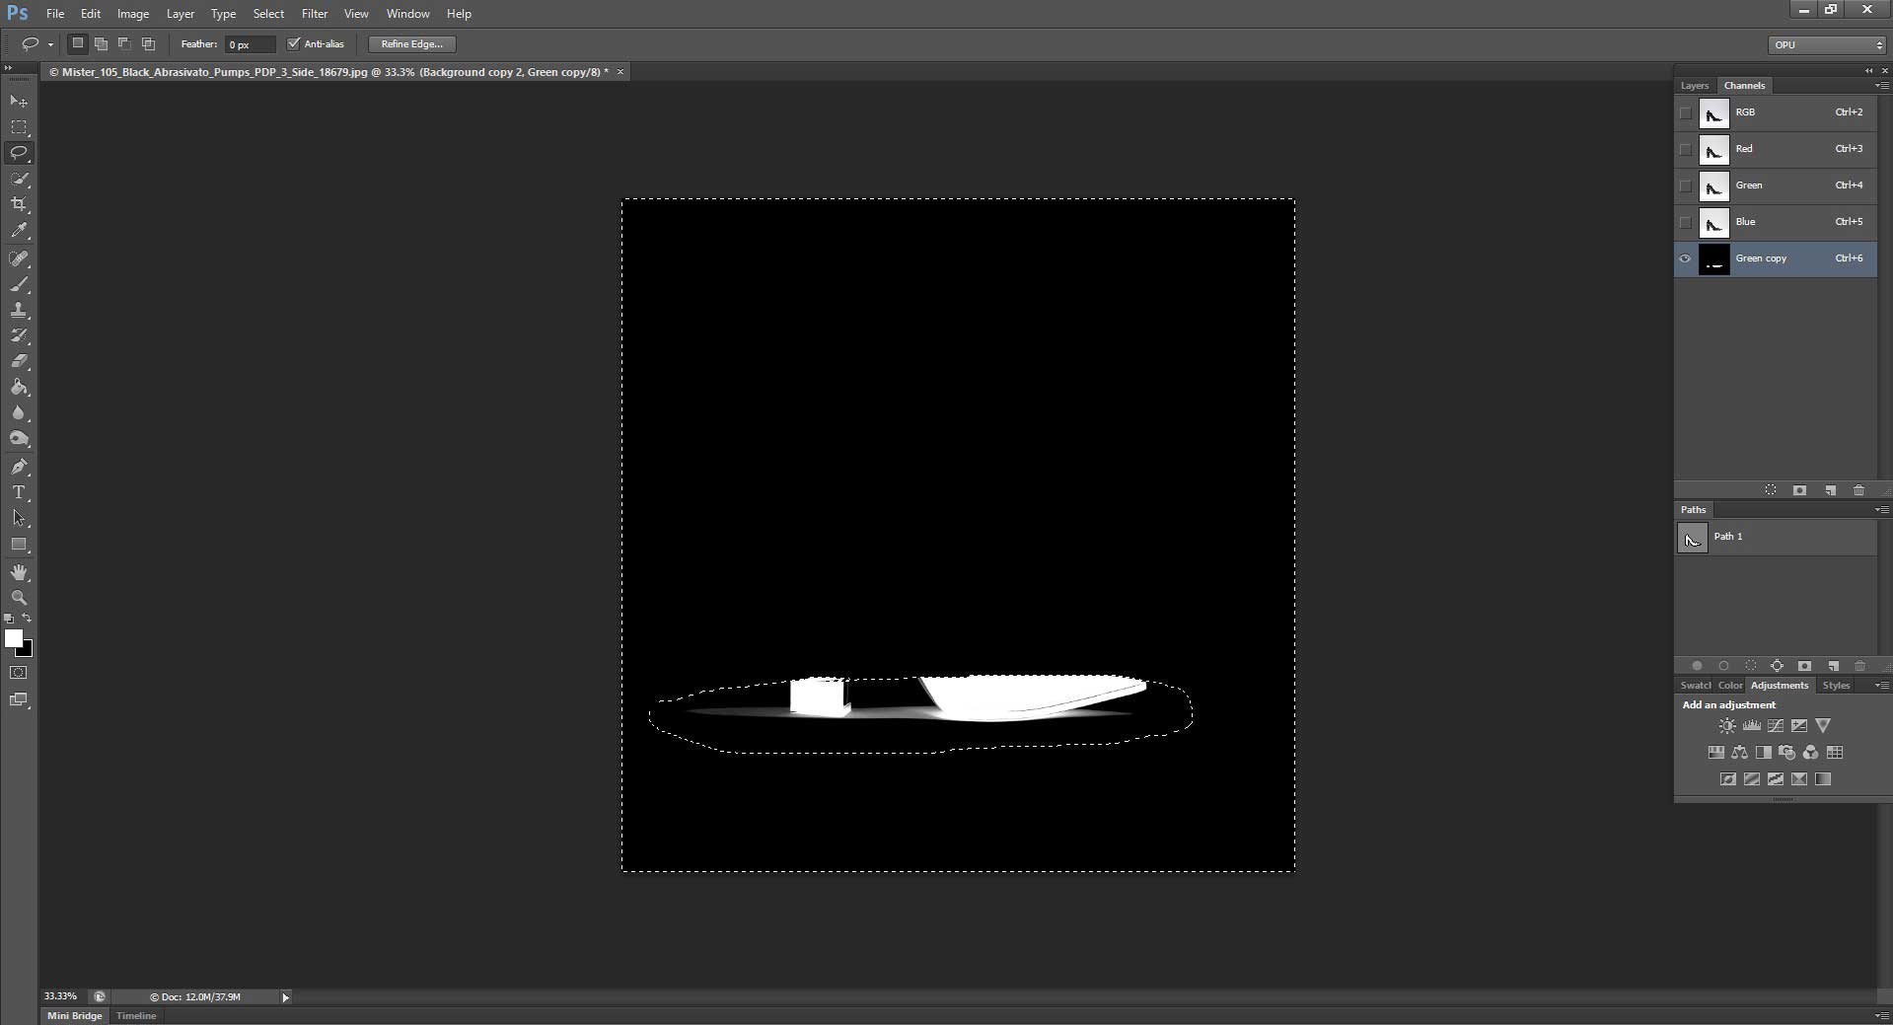Load channel as selection in Channels panel
The width and height of the screenshot is (1893, 1025).
click(x=1770, y=490)
